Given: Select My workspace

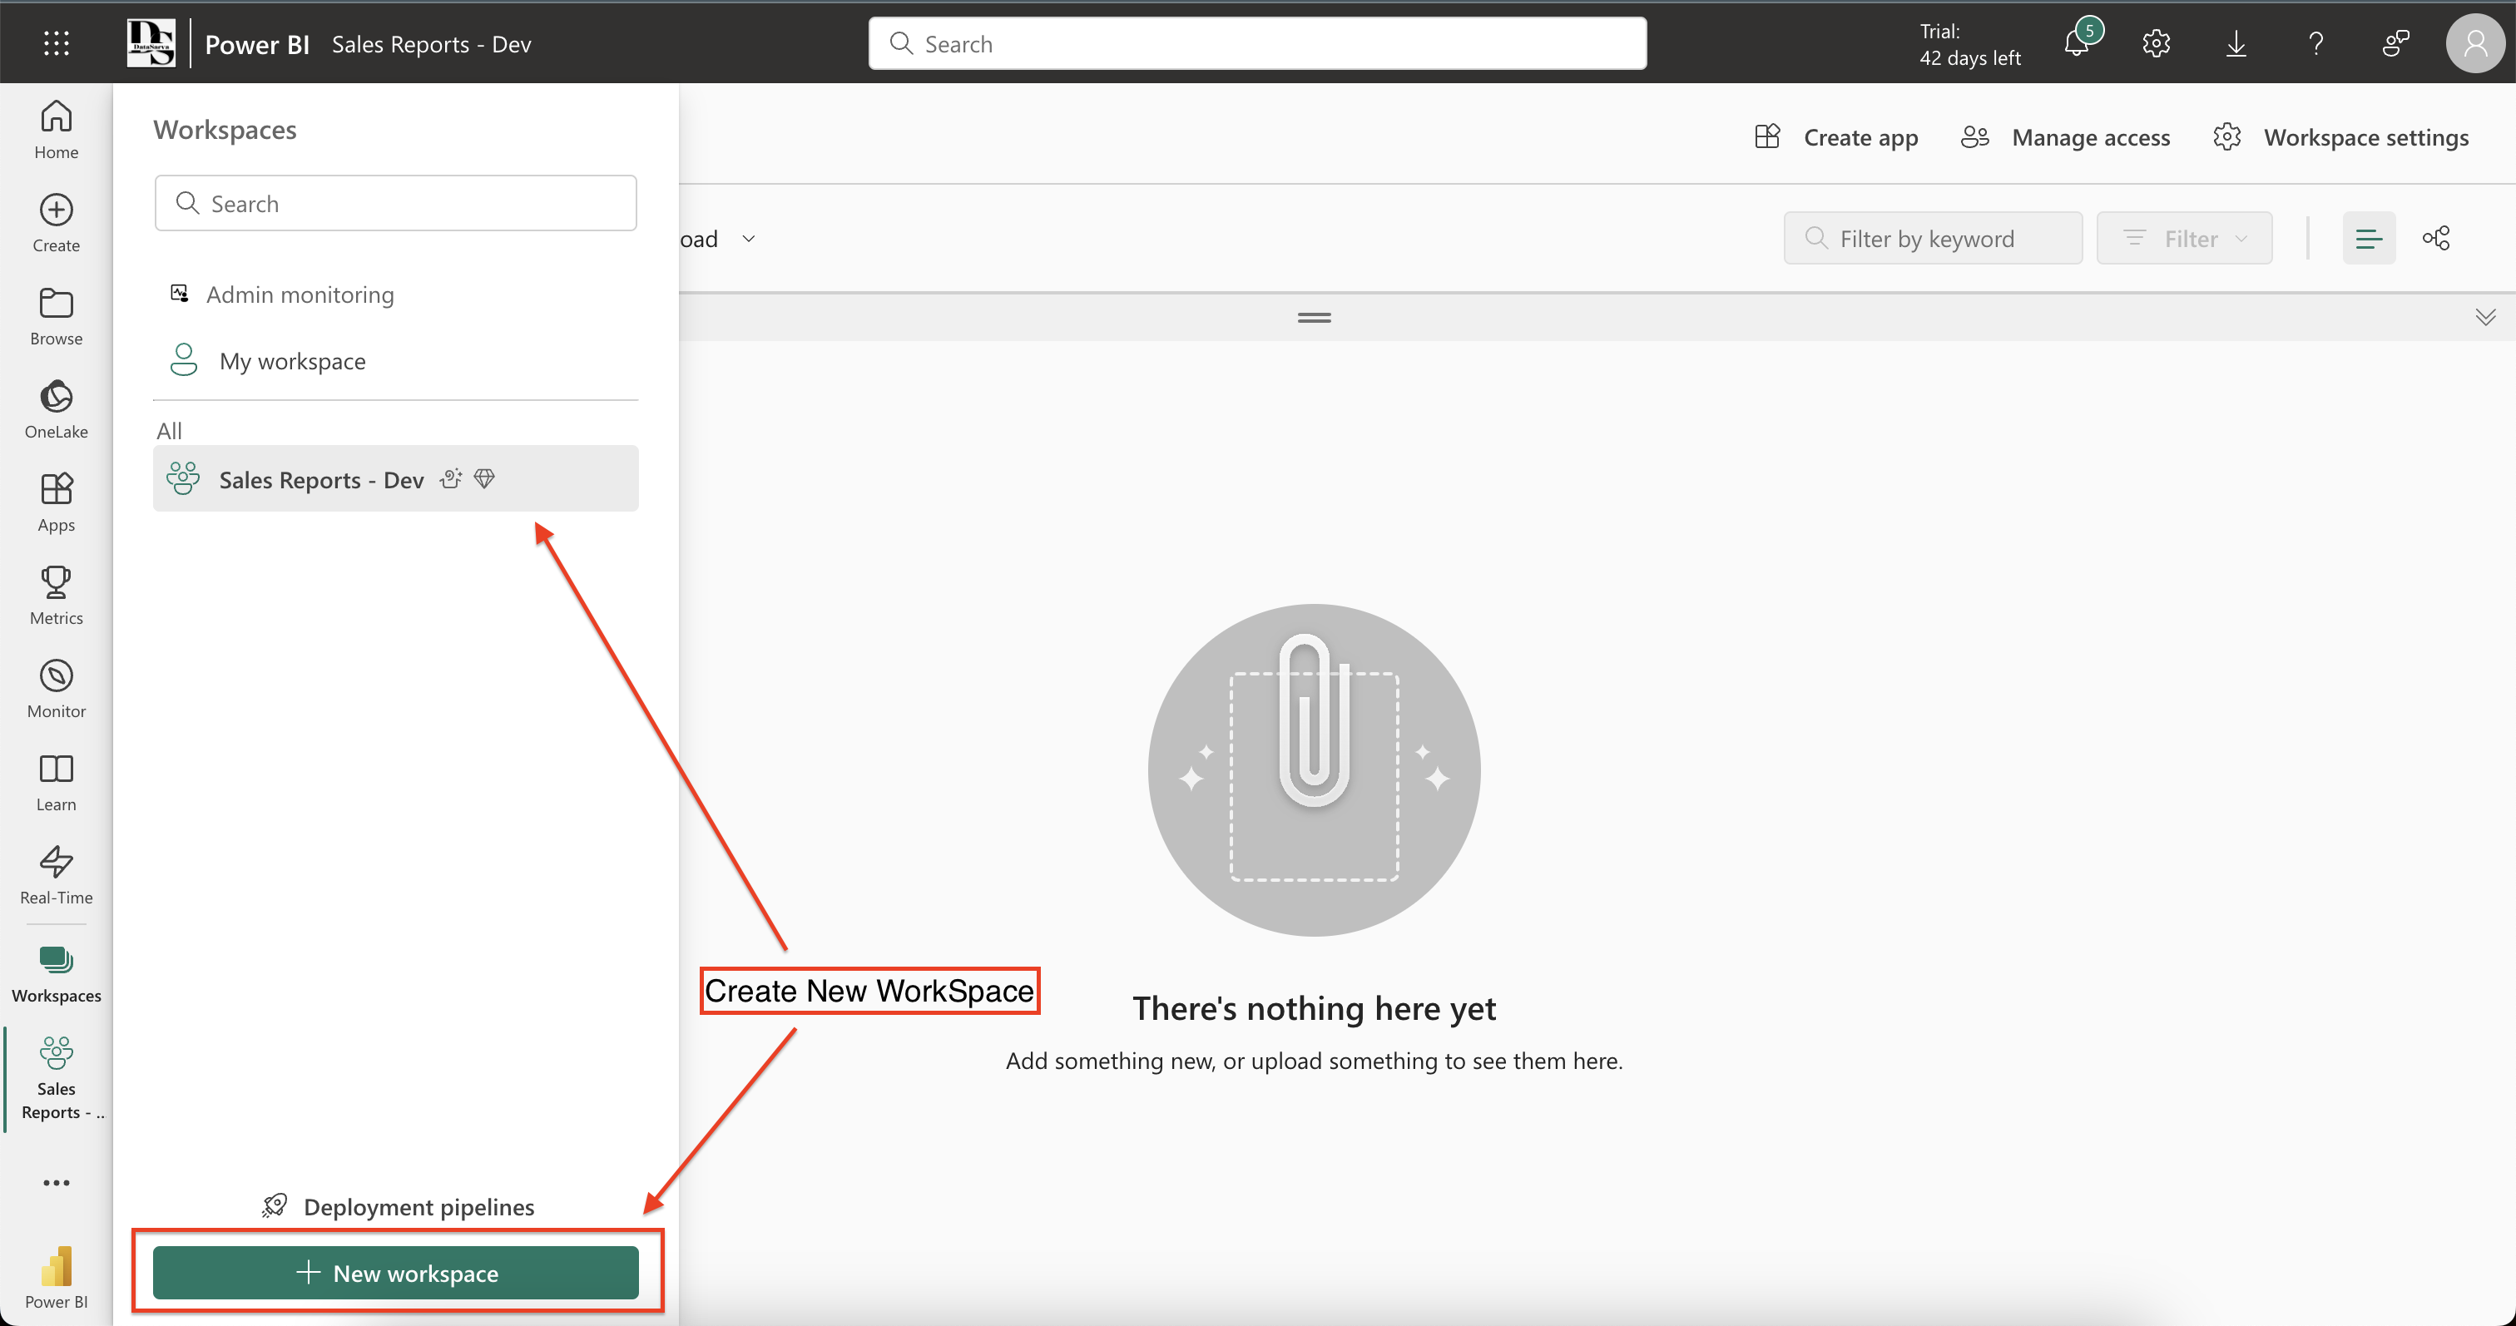Looking at the screenshot, I should point(395,360).
